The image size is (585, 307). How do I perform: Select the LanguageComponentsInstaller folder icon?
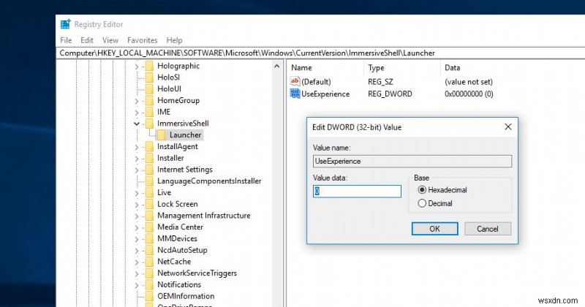pyautogui.click(x=149, y=181)
